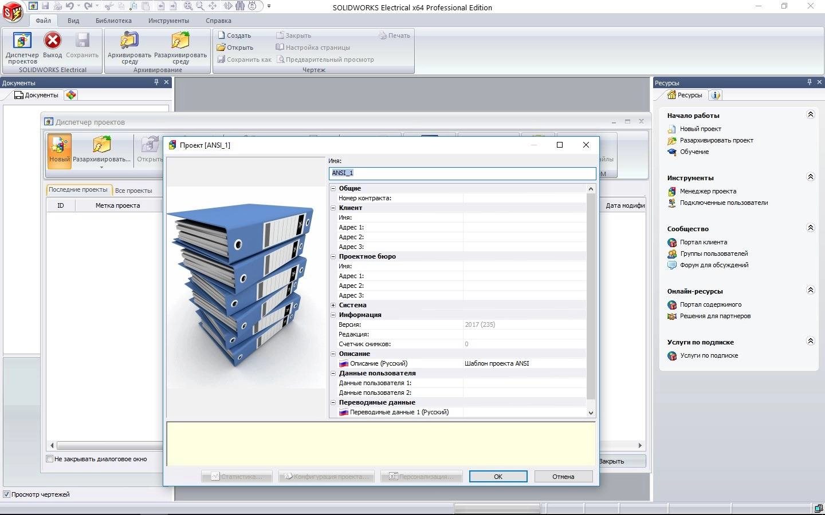Click the Новый проект link icon

coord(672,129)
